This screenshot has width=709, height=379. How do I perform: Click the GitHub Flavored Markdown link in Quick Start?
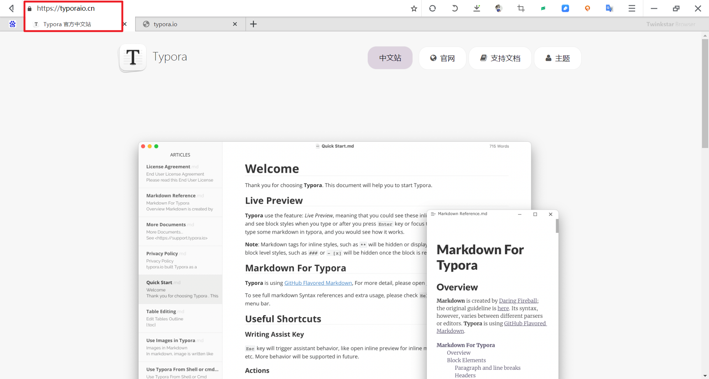318,283
